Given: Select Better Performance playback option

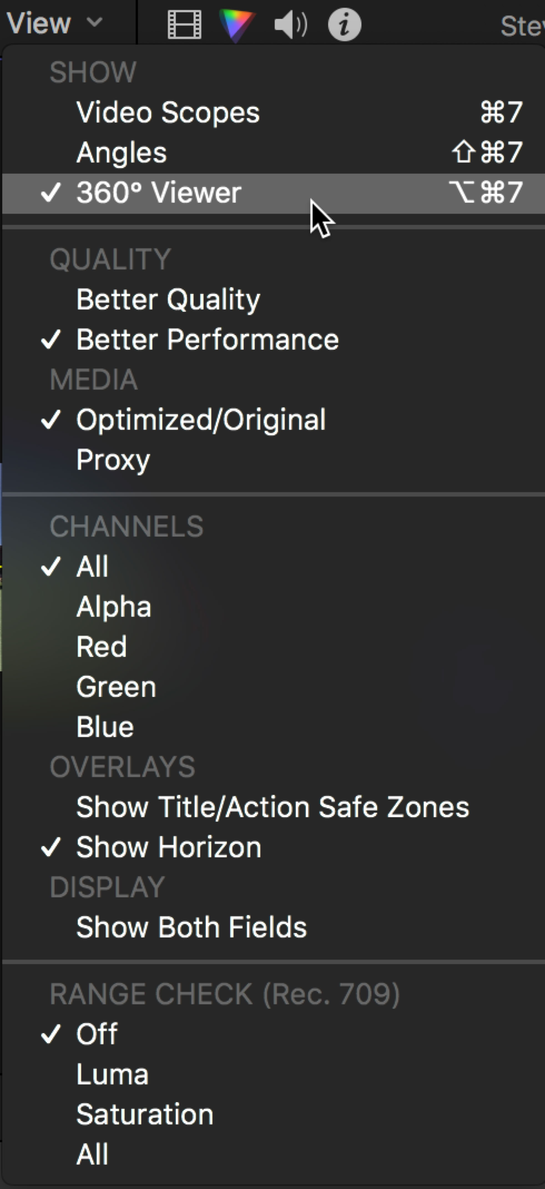Looking at the screenshot, I should coord(207,340).
